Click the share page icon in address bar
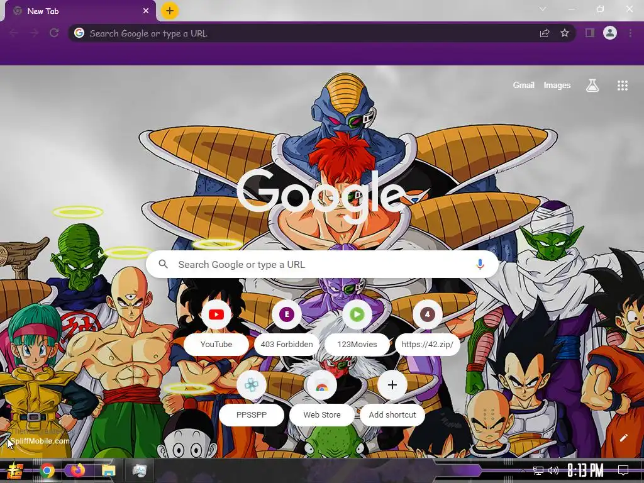The image size is (644, 483). click(545, 33)
